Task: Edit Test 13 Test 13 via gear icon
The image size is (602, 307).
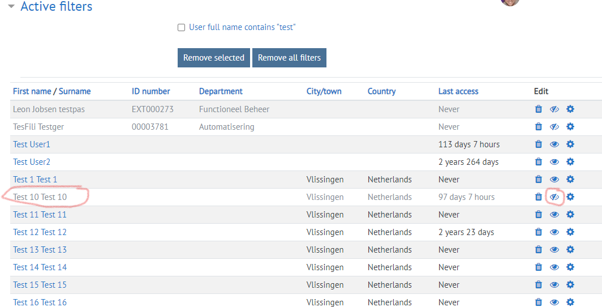Action: coord(570,250)
